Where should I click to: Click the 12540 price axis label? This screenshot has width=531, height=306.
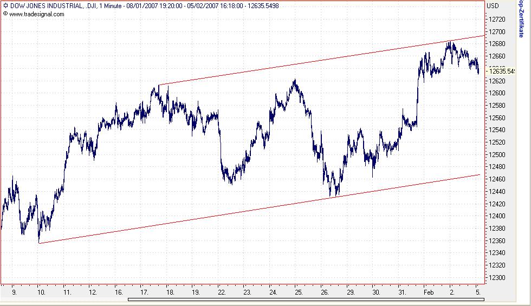(x=497, y=130)
